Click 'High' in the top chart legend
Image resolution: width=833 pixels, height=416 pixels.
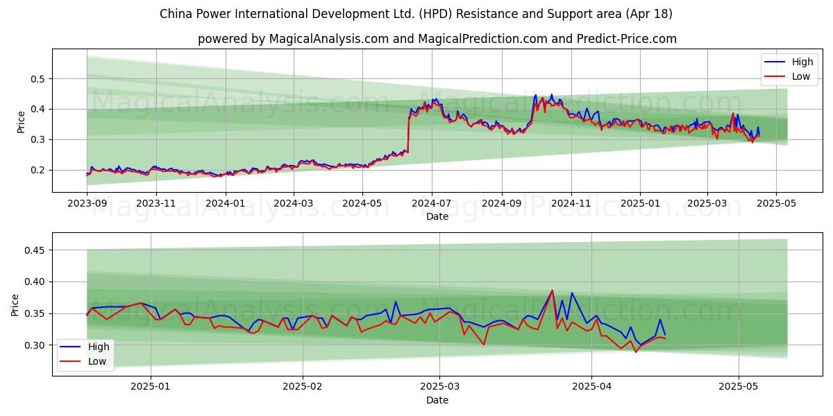coord(802,62)
